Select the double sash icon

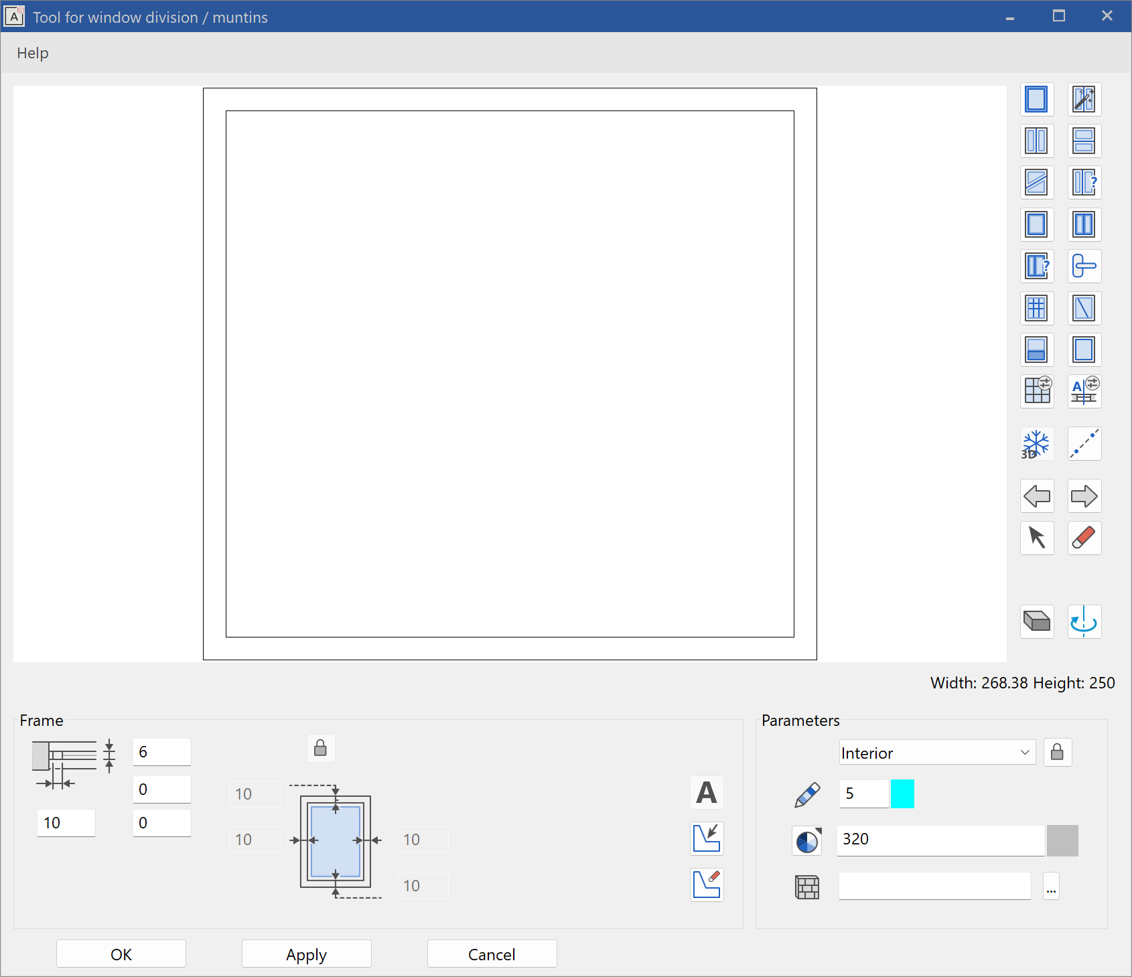click(x=1084, y=224)
